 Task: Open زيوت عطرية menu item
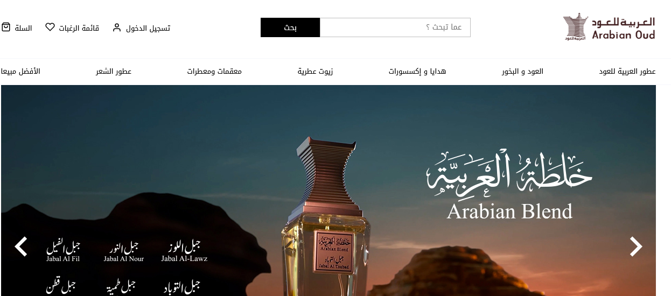pos(315,72)
